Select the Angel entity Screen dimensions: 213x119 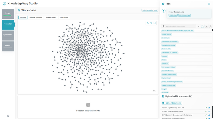(x=164, y=89)
